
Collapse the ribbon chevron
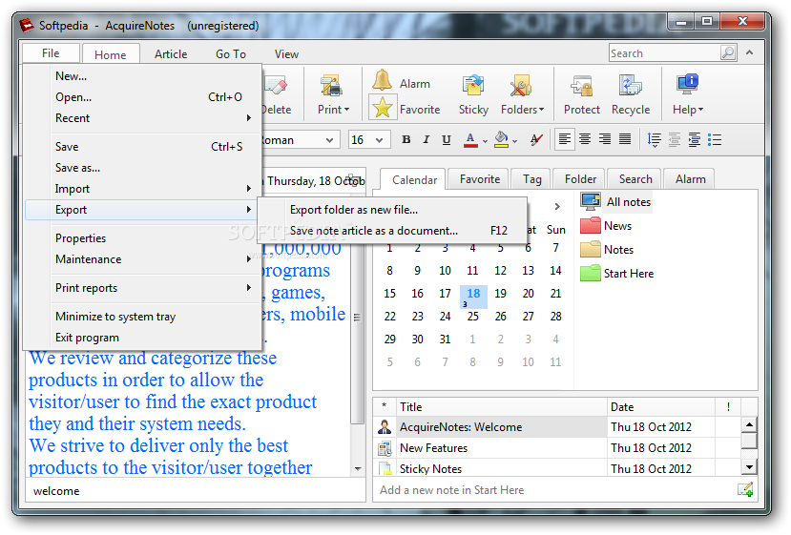[x=750, y=52]
